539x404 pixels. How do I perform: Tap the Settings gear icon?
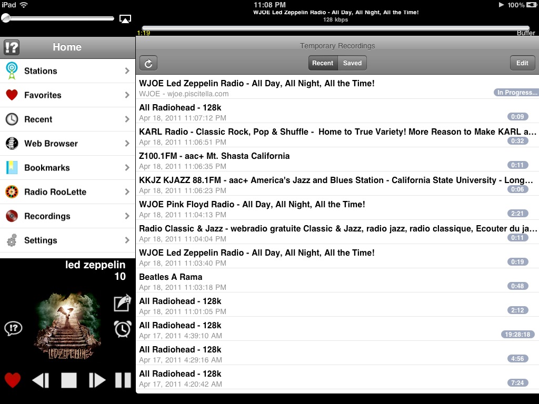coord(12,240)
